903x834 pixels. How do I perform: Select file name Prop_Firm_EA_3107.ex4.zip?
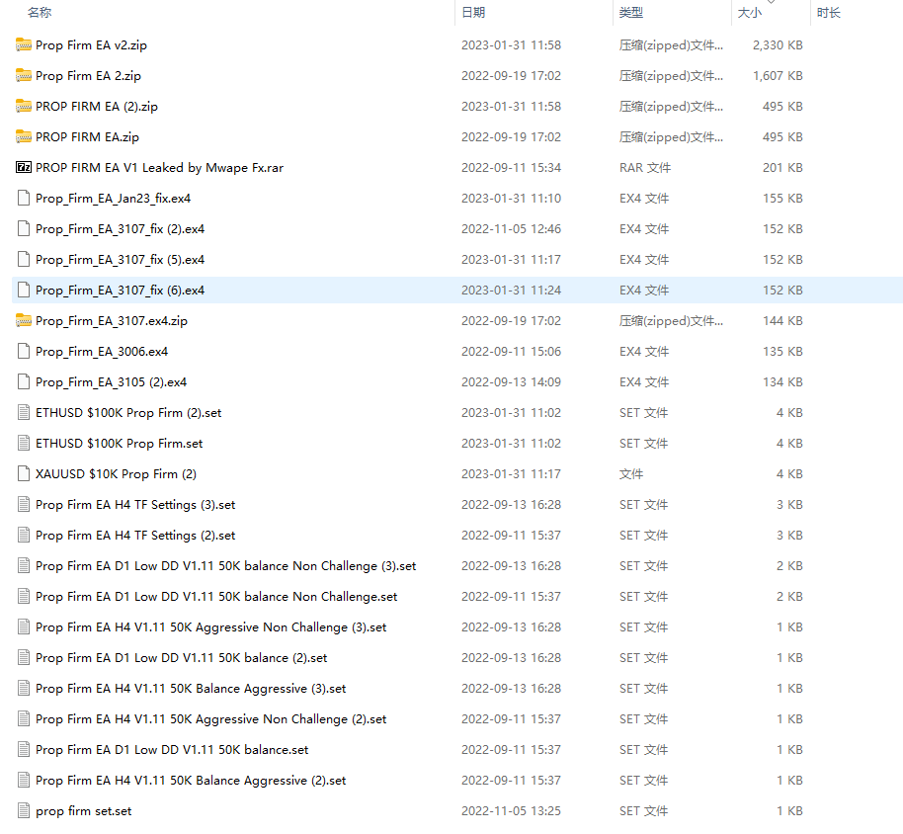point(112,320)
